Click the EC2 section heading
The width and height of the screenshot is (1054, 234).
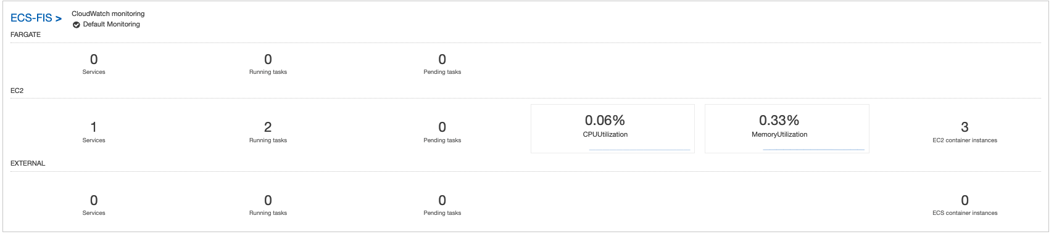coord(17,91)
